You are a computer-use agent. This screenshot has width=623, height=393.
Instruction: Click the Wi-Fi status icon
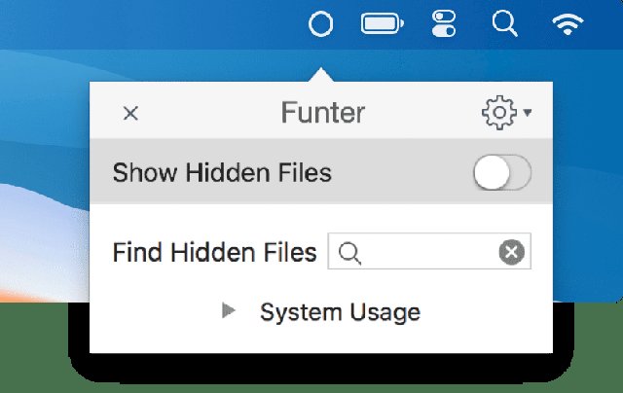568,23
